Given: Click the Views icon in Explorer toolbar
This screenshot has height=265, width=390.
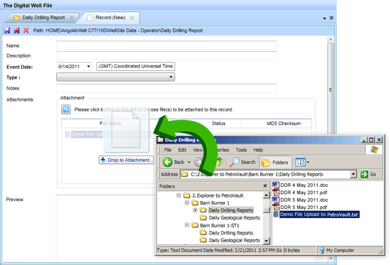Looking at the screenshot, I should tap(300, 162).
